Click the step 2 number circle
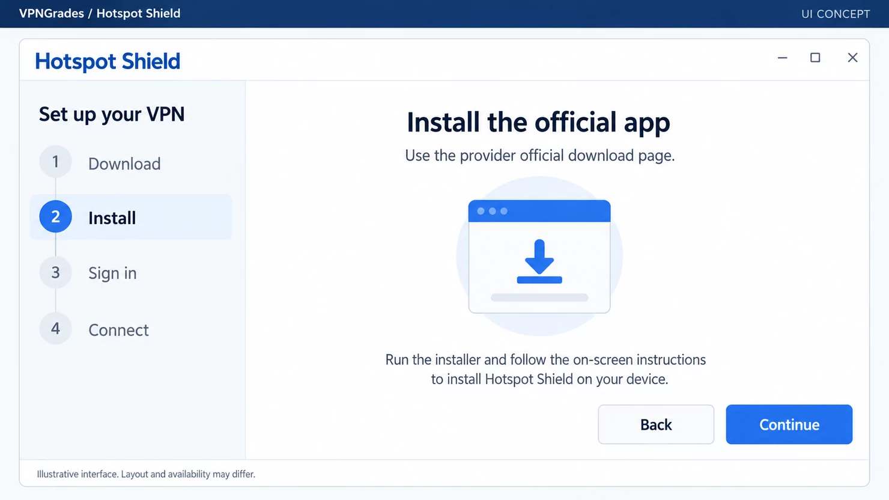Screen dimensions: 889x500 tap(55, 216)
